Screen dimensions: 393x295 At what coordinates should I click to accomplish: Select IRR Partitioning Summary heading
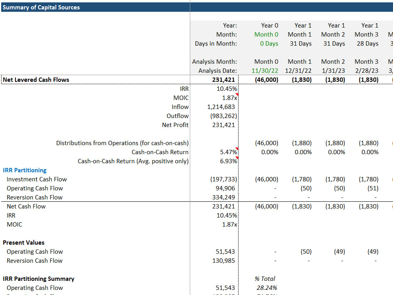pyautogui.click(x=39, y=279)
